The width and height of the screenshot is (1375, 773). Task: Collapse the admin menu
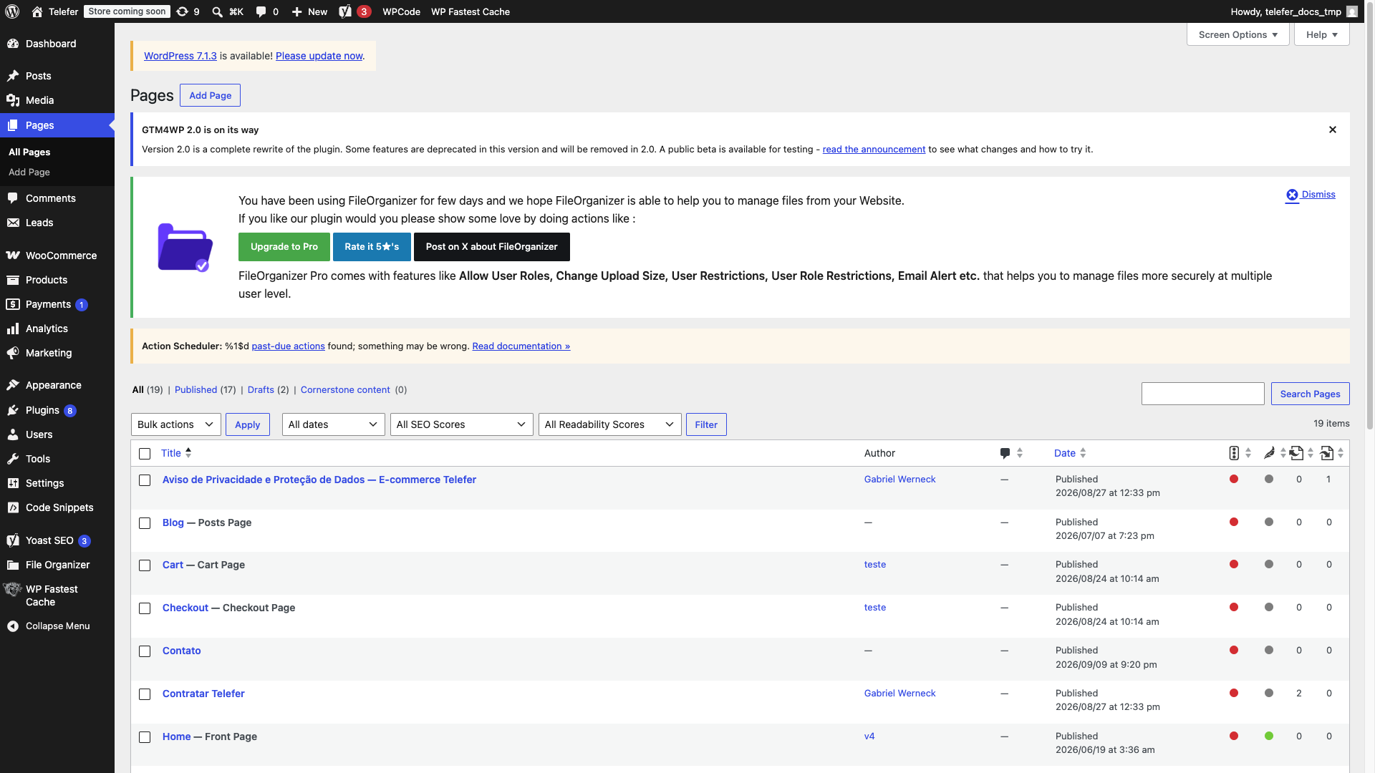pos(57,626)
